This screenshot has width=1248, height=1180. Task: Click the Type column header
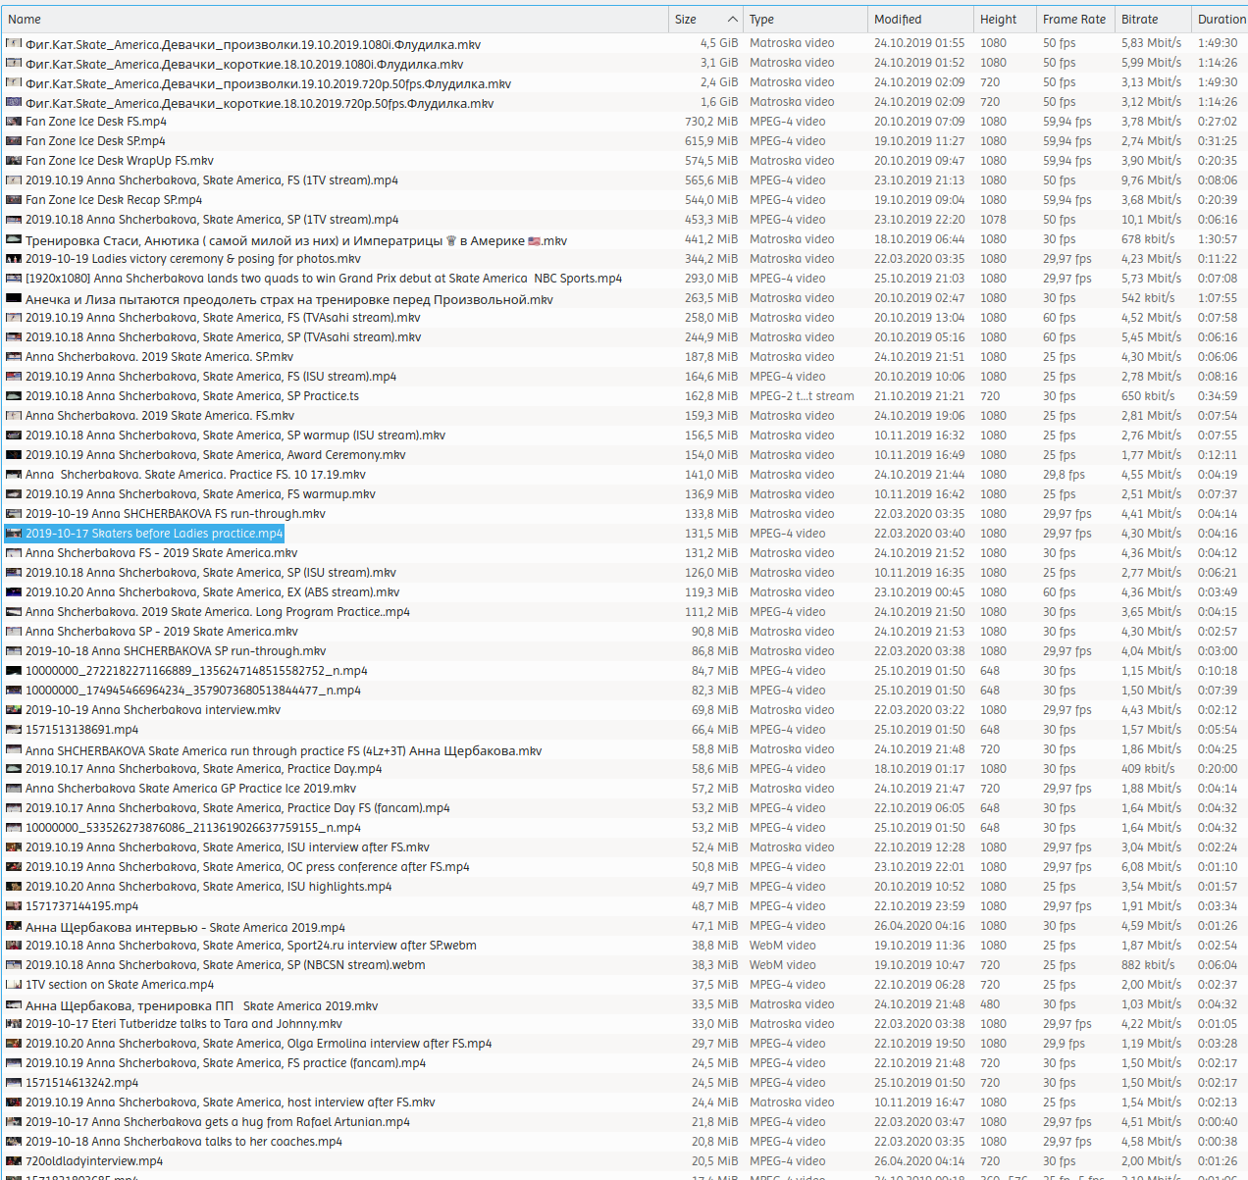[x=761, y=20]
